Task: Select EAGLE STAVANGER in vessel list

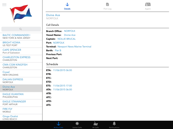Action: click(x=21, y=103)
